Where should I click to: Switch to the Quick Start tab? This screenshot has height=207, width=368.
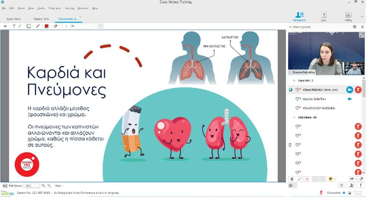point(14,19)
